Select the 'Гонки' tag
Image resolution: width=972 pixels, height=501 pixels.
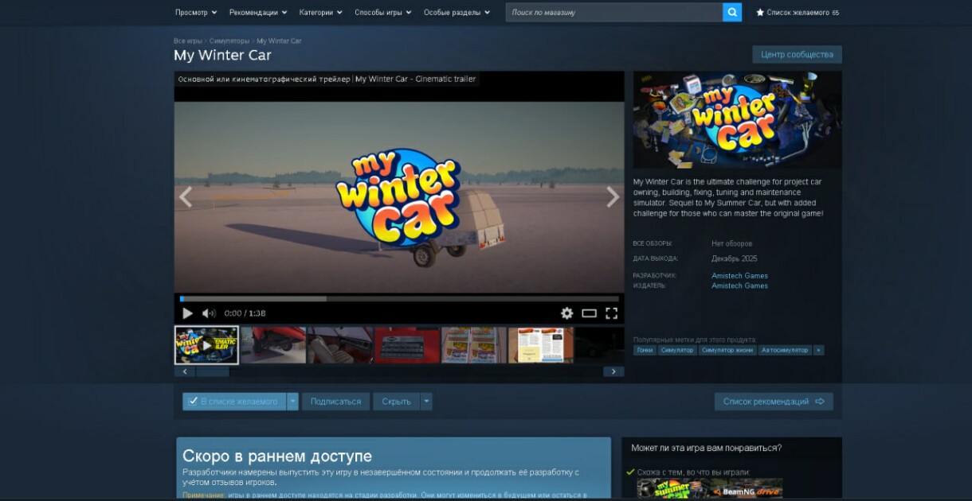[x=645, y=350]
